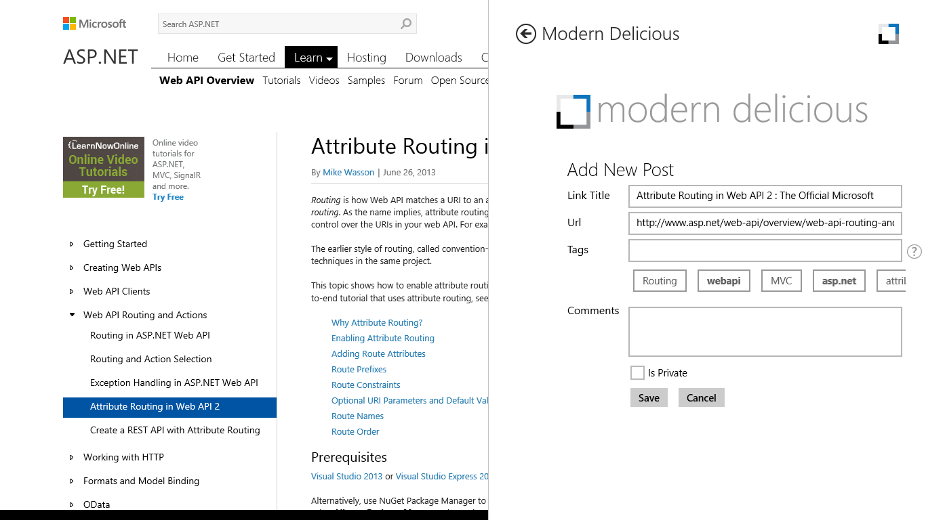Viewport: 926px width, 520px height.
Task: Collapse the Web API Routing and Actions section
Action: pos(72,315)
